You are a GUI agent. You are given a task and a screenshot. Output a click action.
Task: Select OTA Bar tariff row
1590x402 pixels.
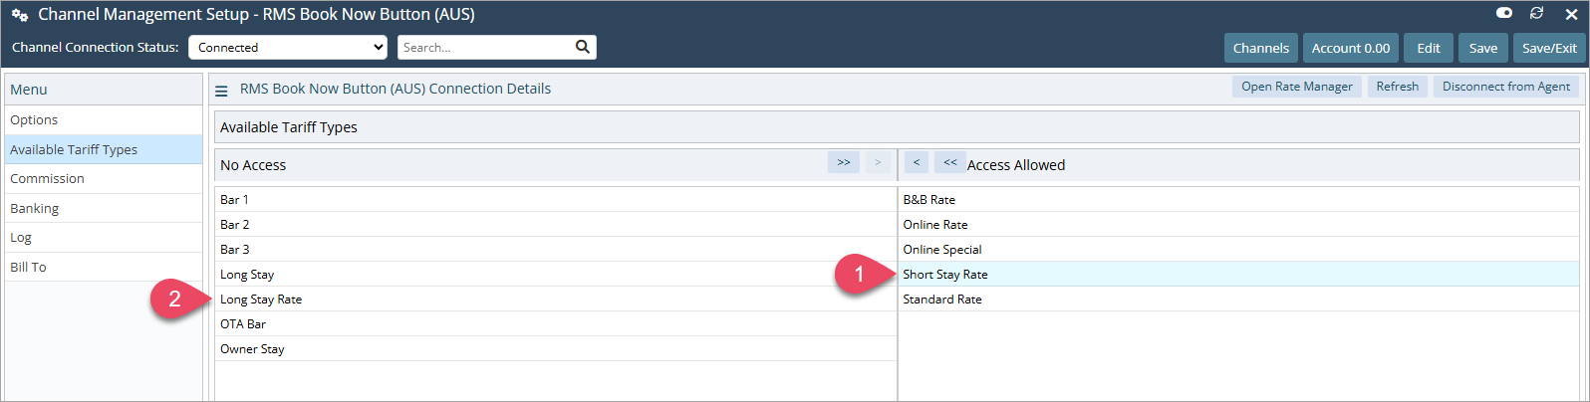(x=556, y=323)
